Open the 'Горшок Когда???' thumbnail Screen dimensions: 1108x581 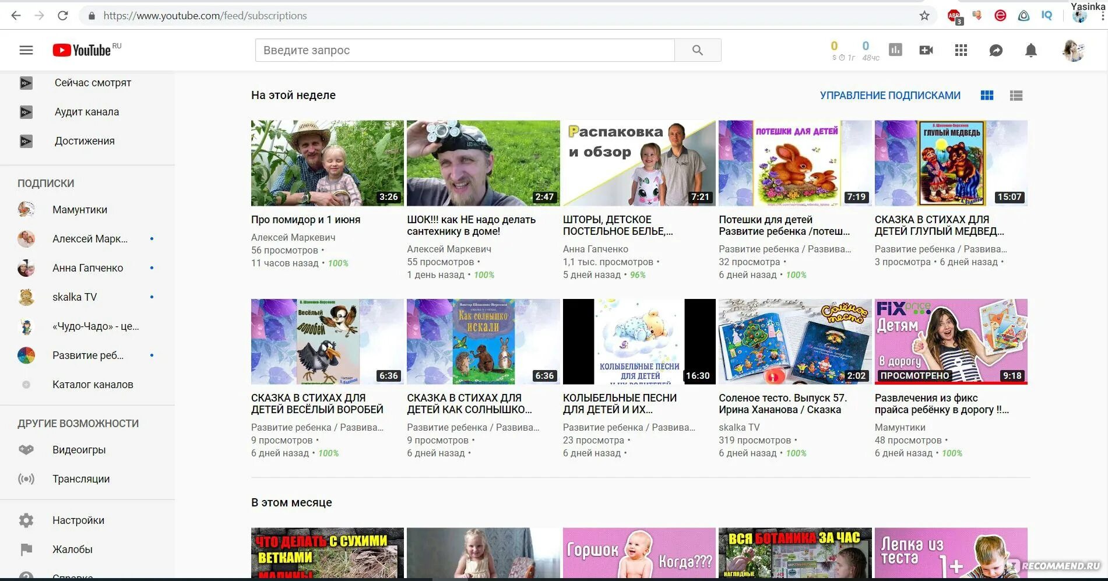[639, 553]
